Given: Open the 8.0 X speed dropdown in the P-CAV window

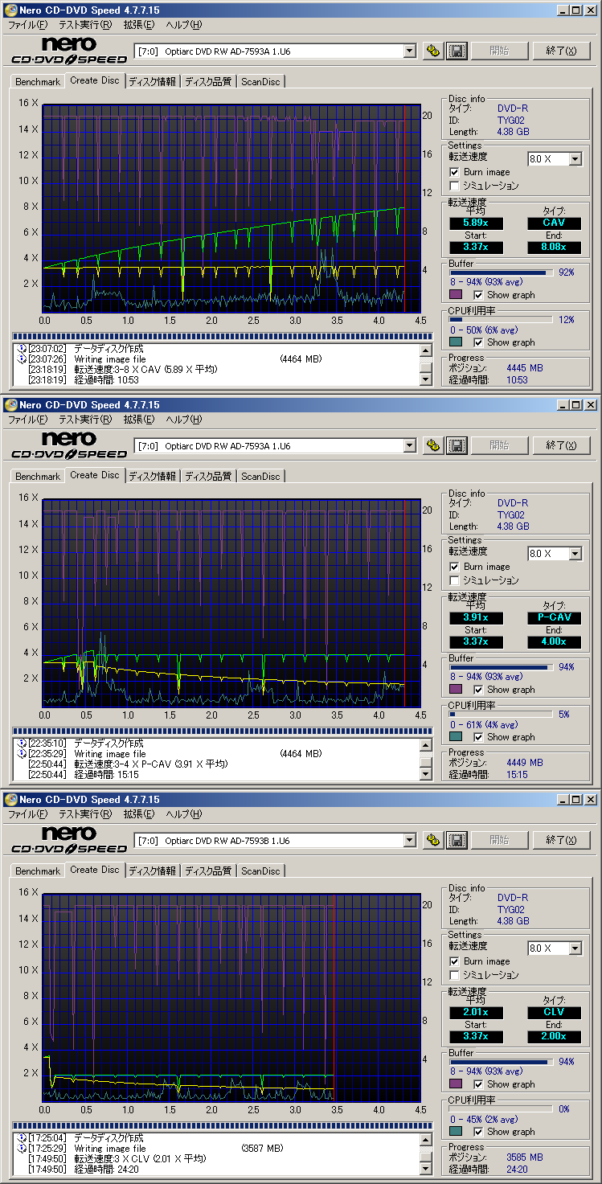Looking at the screenshot, I should pyautogui.click(x=575, y=554).
